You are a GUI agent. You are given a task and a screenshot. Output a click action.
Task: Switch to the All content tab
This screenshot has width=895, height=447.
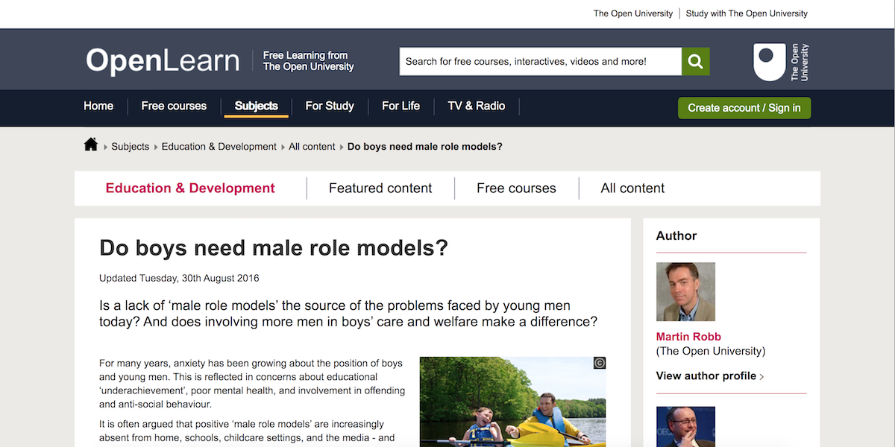click(632, 188)
